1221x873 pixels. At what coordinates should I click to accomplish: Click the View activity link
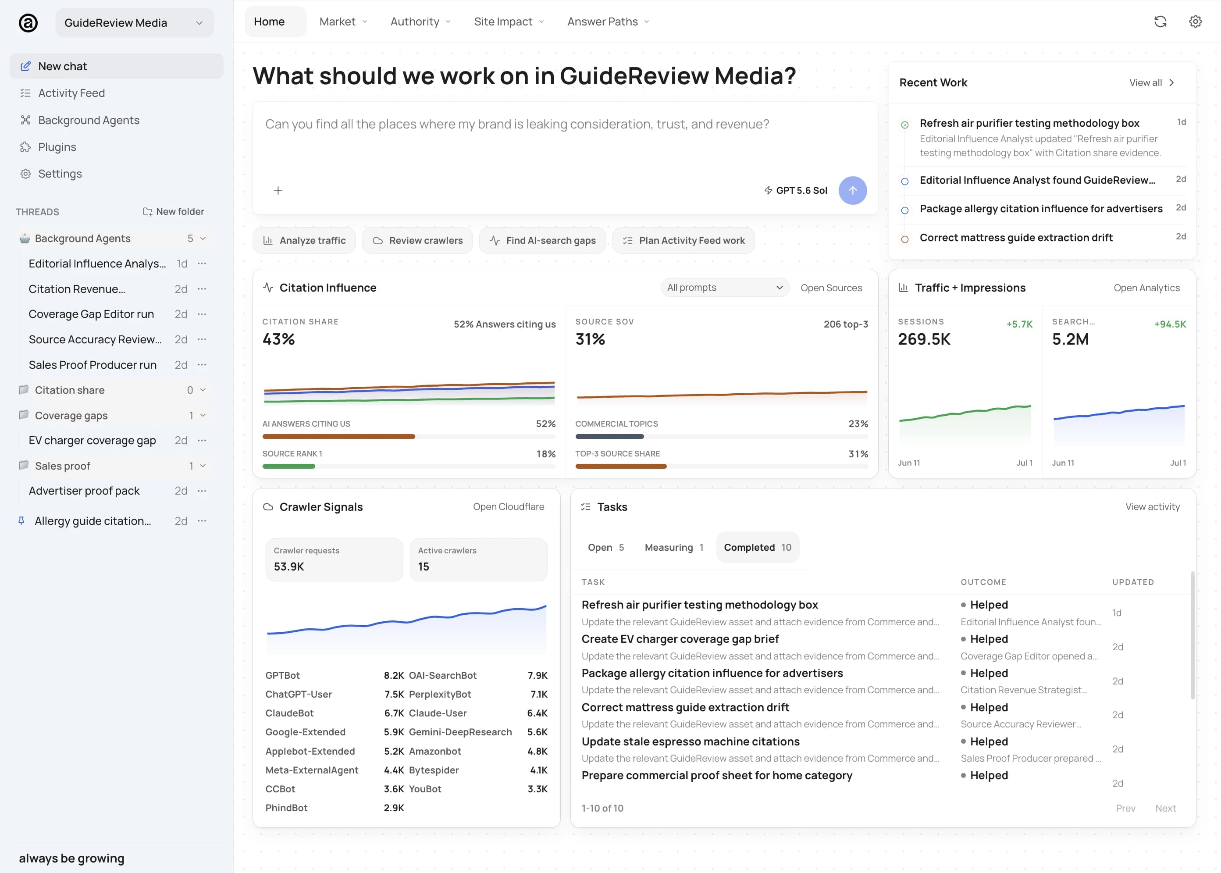coord(1153,507)
